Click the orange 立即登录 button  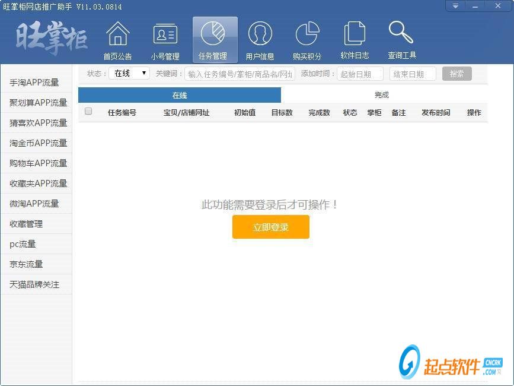(x=271, y=227)
